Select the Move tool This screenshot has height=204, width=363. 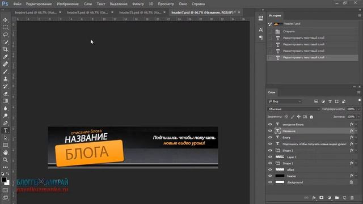coord(5,20)
